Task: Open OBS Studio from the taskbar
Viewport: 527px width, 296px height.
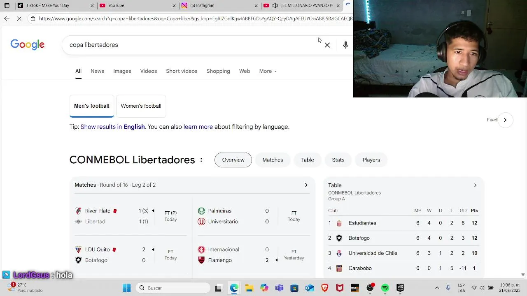Action: tap(370, 288)
